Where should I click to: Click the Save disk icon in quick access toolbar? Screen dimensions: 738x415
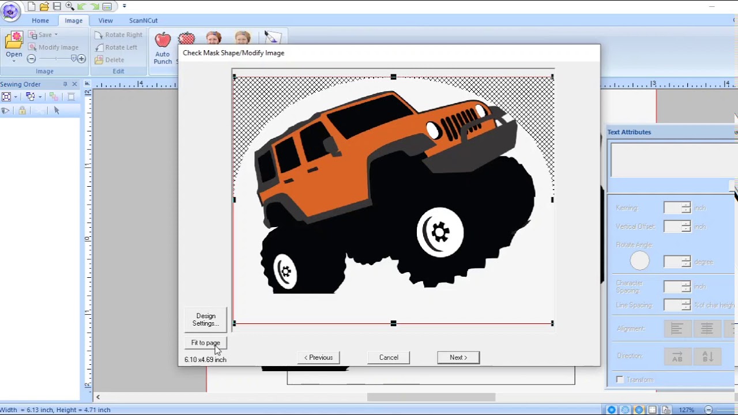pyautogui.click(x=57, y=6)
